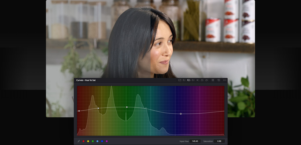The height and width of the screenshot is (145, 301).
Task: Click the active Hue Vs Sat curve icon
Action: coord(189,80)
